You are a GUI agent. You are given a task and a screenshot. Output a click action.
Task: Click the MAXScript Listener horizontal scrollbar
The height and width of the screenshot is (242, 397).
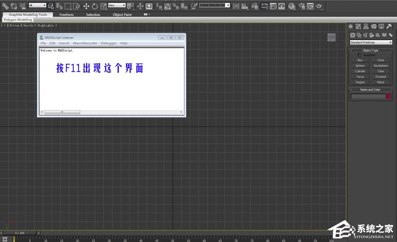point(112,112)
